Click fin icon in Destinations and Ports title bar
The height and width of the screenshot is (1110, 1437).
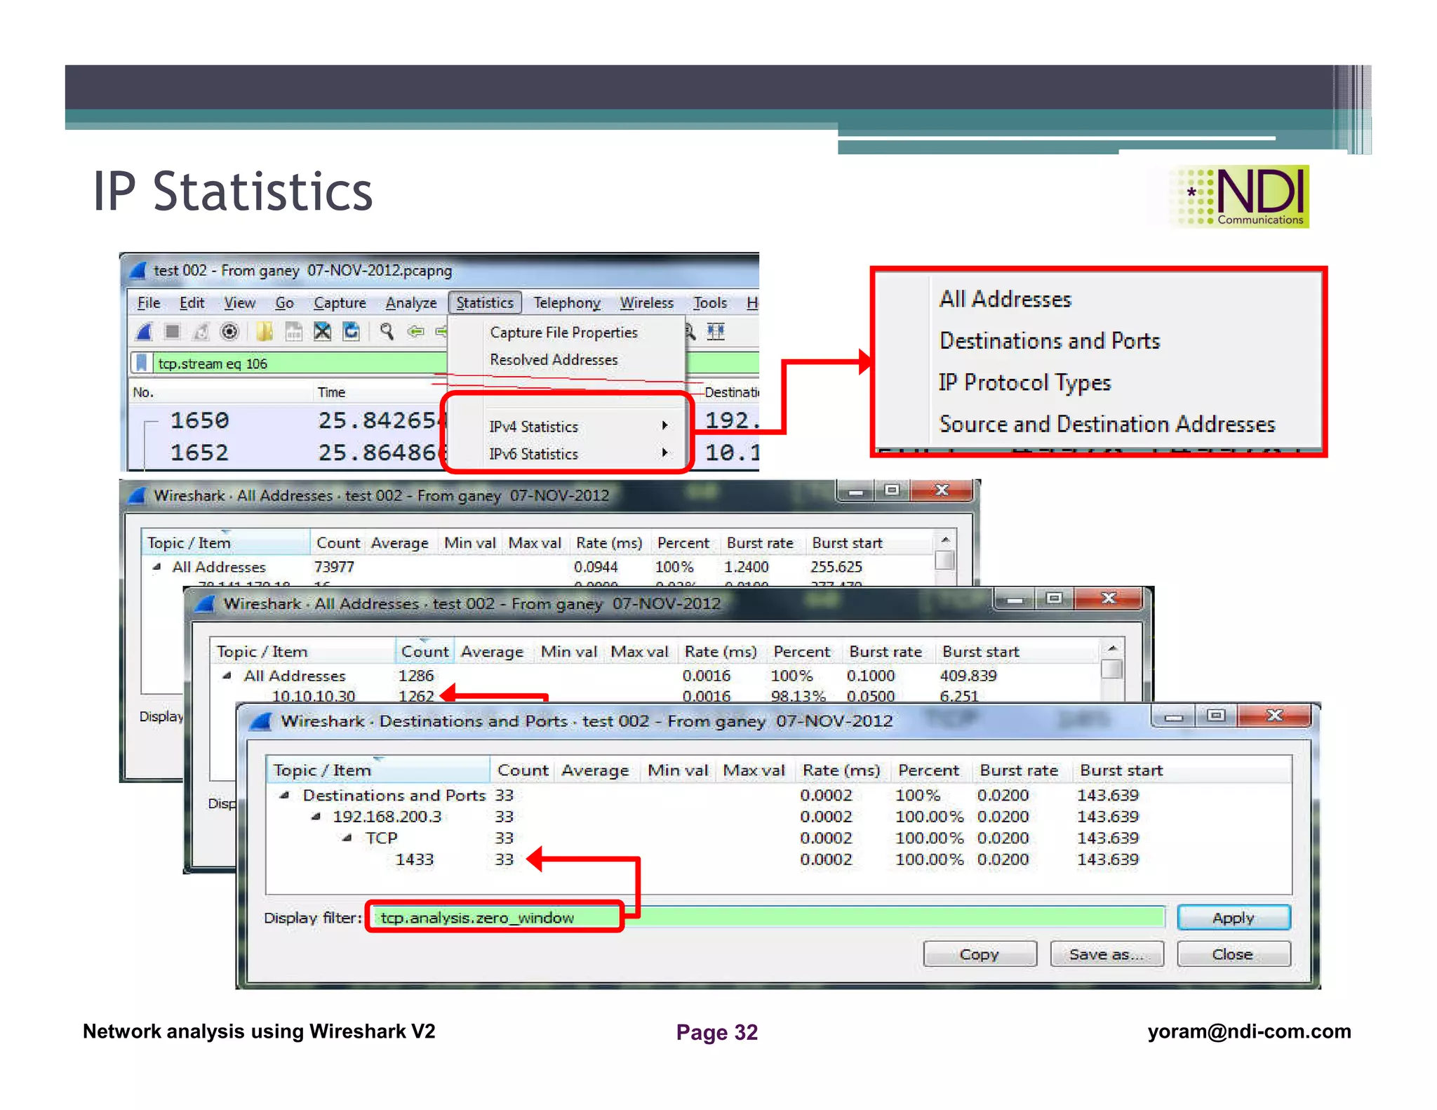point(261,721)
